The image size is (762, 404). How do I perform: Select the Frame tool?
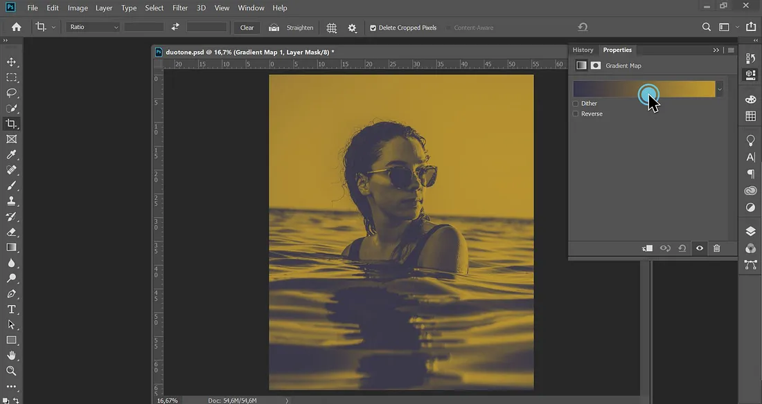point(11,139)
